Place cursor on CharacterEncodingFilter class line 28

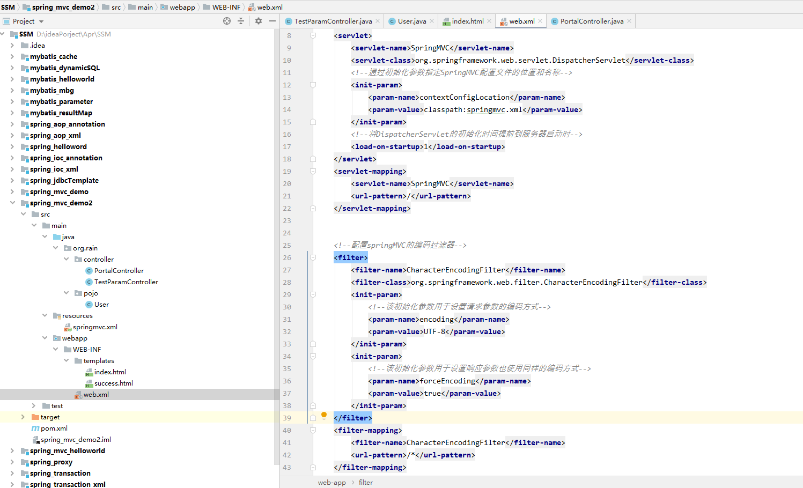526,282
